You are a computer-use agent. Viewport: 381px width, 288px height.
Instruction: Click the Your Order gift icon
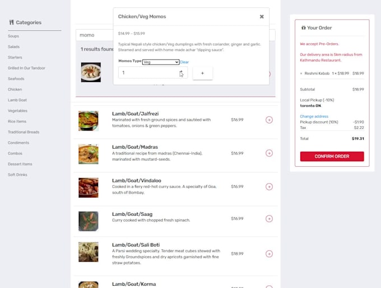coord(304,28)
